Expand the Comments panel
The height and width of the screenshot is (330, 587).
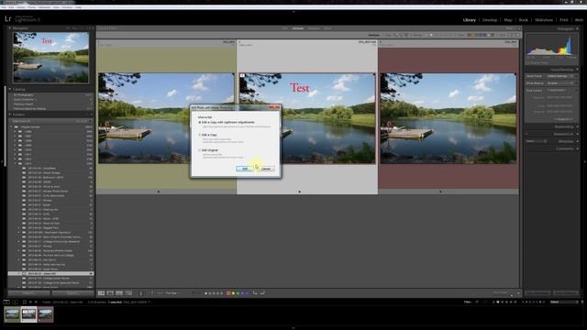(578, 148)
